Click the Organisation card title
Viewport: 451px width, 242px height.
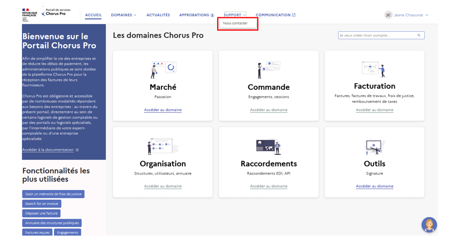[x=163, y=164]
